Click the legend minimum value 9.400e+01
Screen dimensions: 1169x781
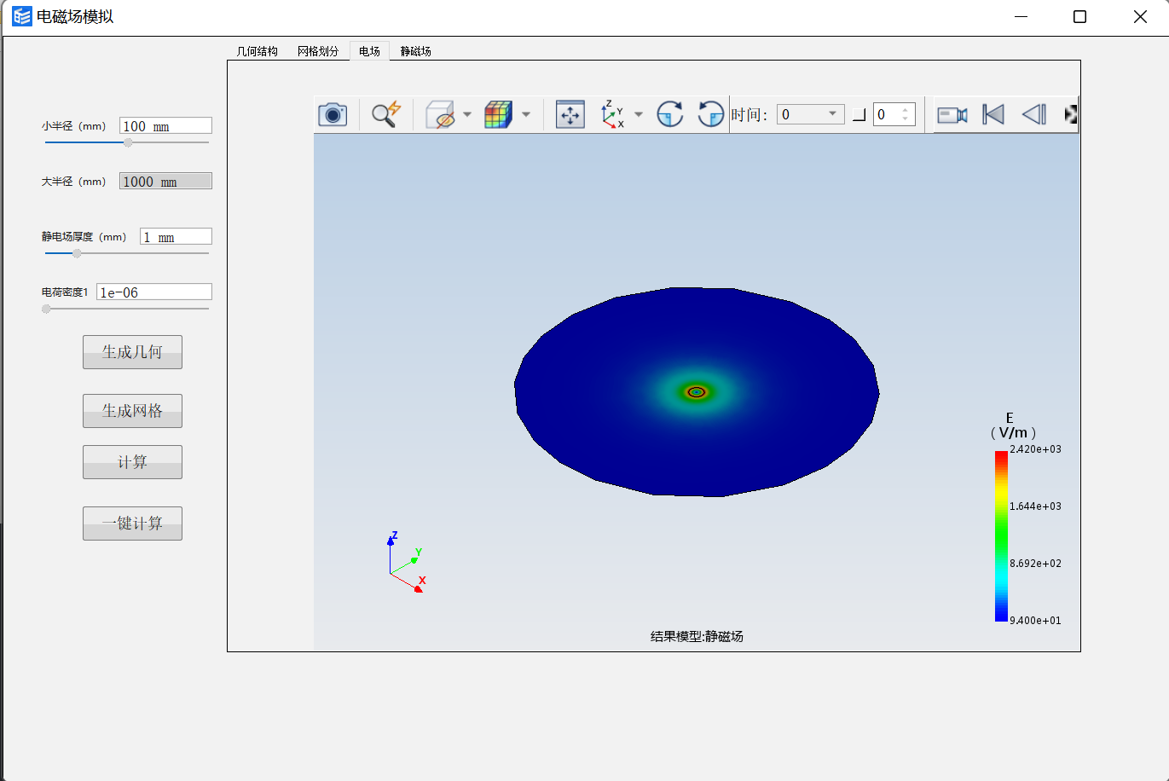(1035, 620)
